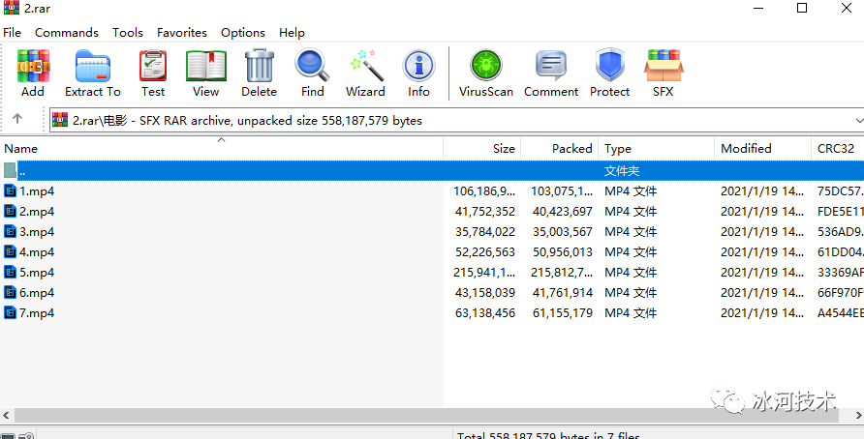Open the Find search tool
864x439 pixels.
pos(312,66)
